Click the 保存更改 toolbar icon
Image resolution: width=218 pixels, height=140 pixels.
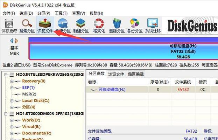click(x=9, y=26)
